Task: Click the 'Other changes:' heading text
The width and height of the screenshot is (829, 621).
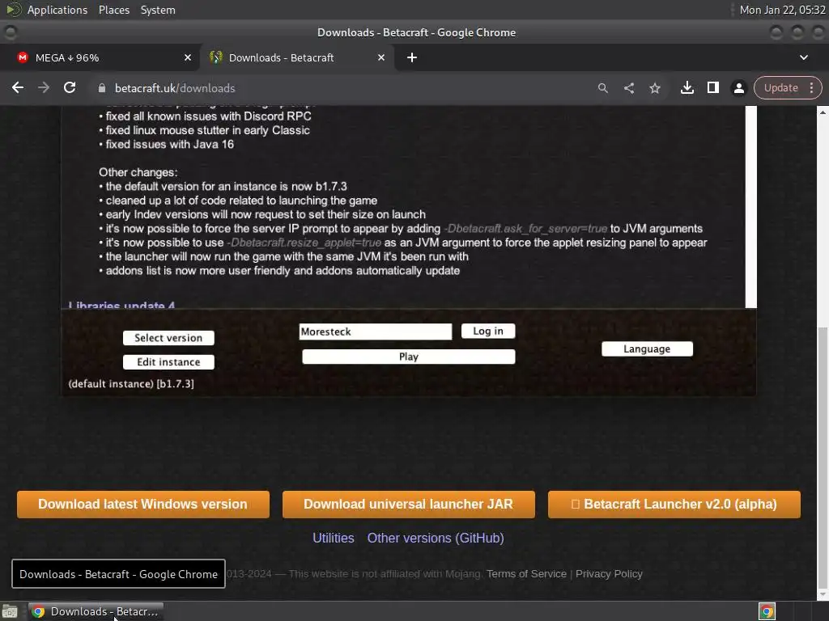Action: (138, 172)
